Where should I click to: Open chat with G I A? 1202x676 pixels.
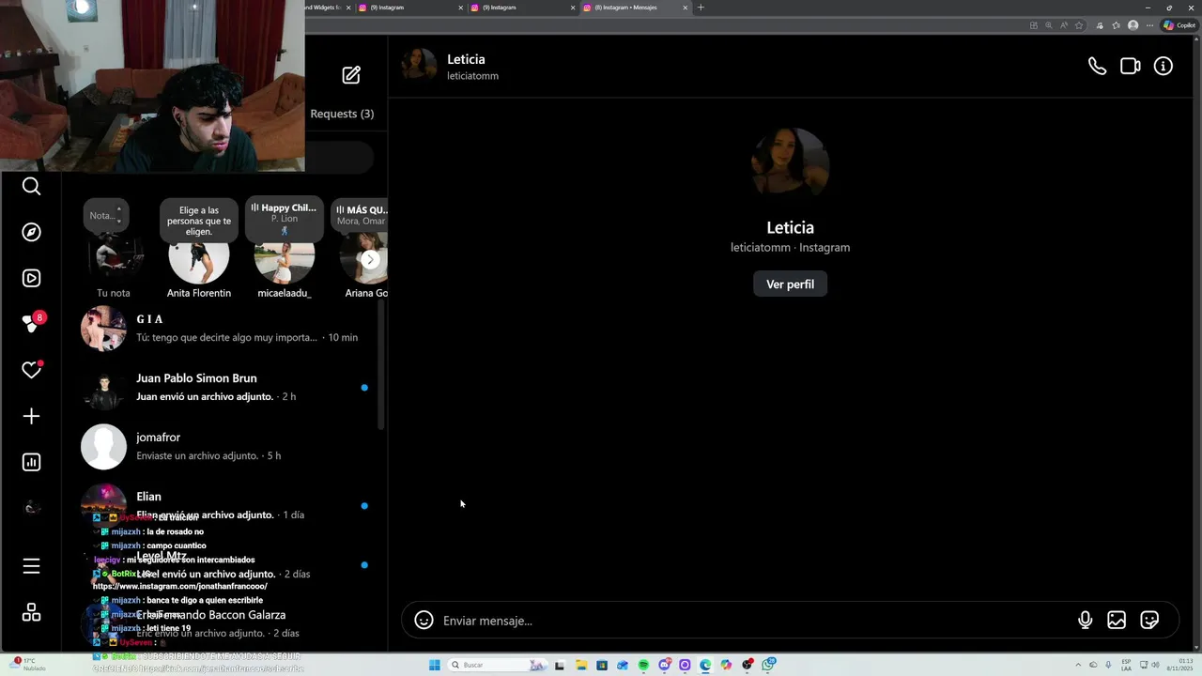point(225,329)
